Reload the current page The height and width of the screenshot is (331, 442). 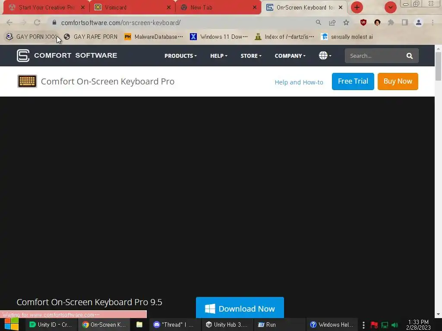pos(37,22)
